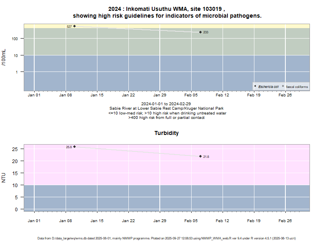This screenshot has height=241, width=322.
Task: Click the pink zone in the Turbidity chart
Action: (x=161, y=169)
